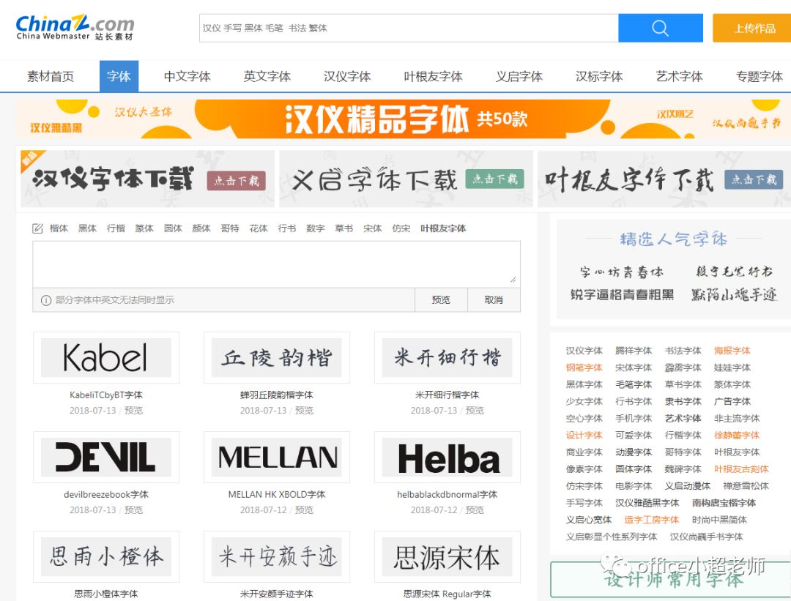Open 锐字逼格青春粗黑 featured font
Image resolution: width=791 pixels, height=601 pixels.
coord(622,294)
